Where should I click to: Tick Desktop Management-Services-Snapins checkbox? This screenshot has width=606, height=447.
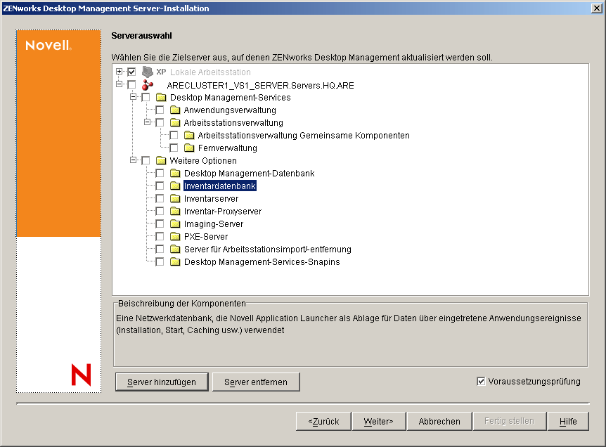160,262
